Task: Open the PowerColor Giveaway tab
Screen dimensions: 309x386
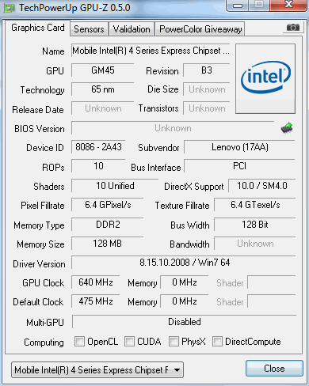Action: point(200,29)
